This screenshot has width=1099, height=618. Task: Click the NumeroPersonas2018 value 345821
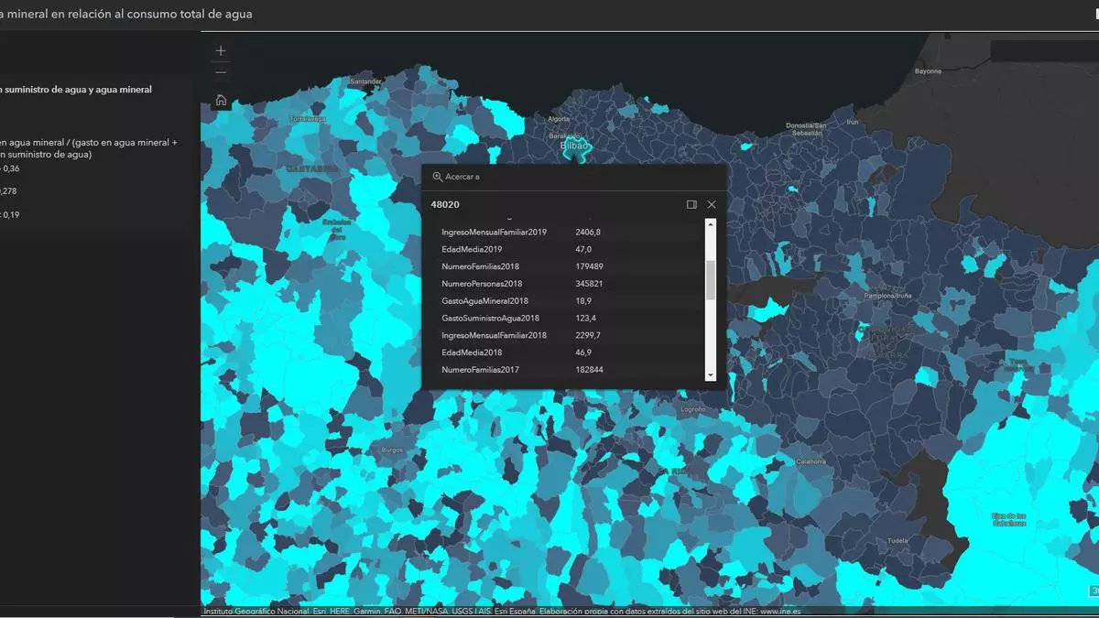point(589,284)
